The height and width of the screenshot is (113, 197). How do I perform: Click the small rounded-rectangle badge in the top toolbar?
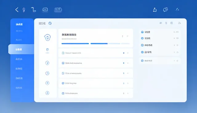(x=45, y=10)
